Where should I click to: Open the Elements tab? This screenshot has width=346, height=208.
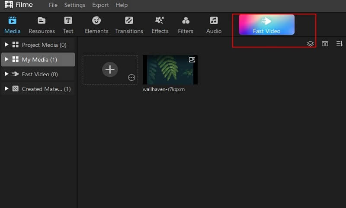click(96, 25)
